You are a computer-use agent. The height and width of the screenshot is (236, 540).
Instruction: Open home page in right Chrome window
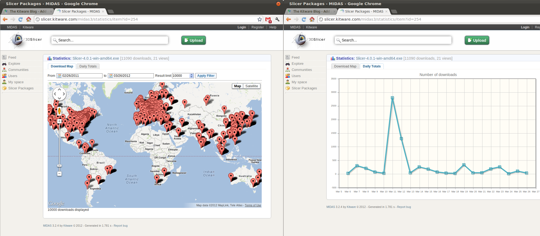[x=312, y=19]
